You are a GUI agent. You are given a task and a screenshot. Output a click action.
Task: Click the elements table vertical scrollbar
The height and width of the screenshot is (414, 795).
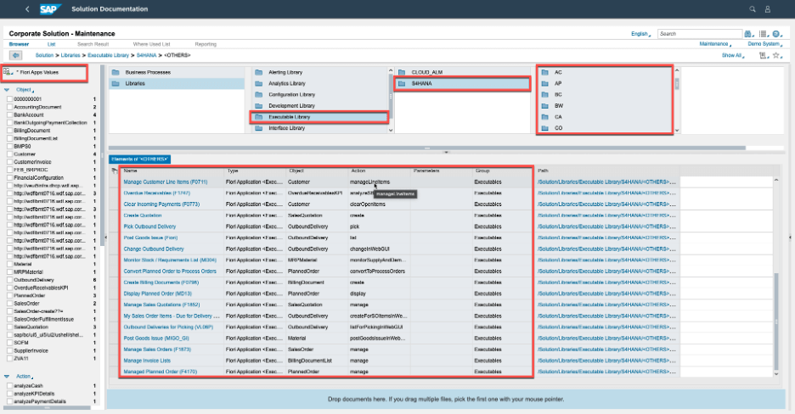click(x=775, y=322)
